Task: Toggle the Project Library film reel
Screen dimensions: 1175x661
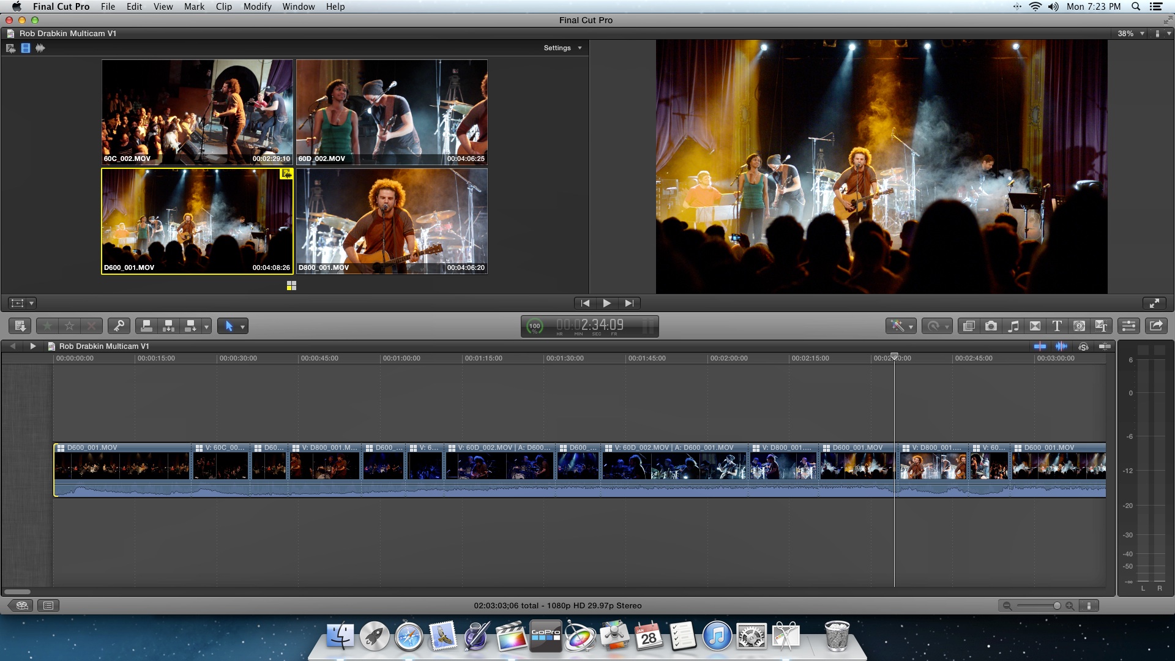Action: (x=22, y=605)
